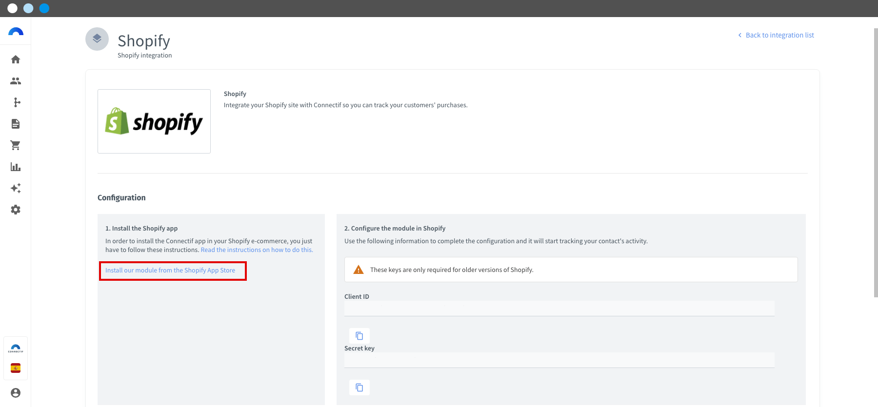Click '2. Configure the module in Shopify' text
878x407 pixels.
point(395,228)
